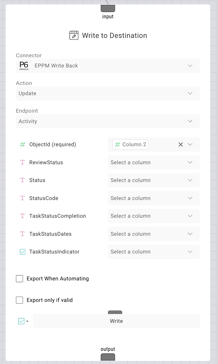Click the ObjectId number type icon
218x364 pixels.
tap(23, 145)
